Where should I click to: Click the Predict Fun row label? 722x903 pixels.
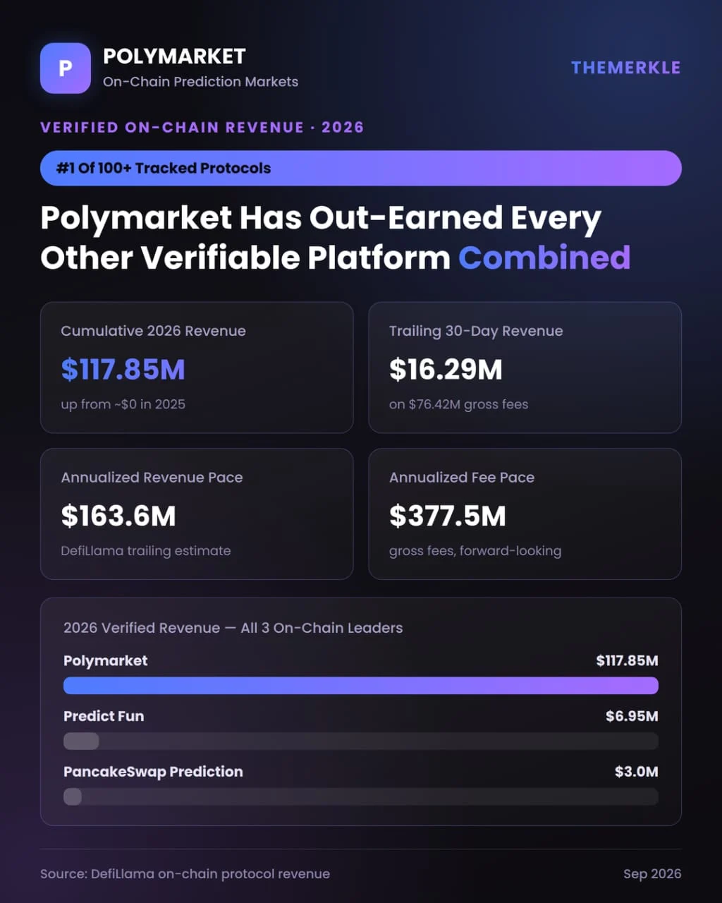coord(104,716)
